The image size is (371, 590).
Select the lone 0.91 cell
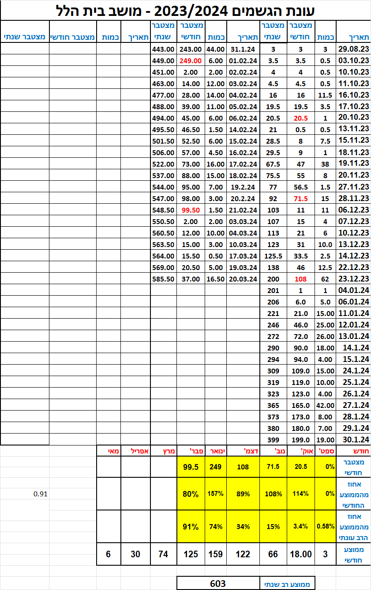coord(40,494)
